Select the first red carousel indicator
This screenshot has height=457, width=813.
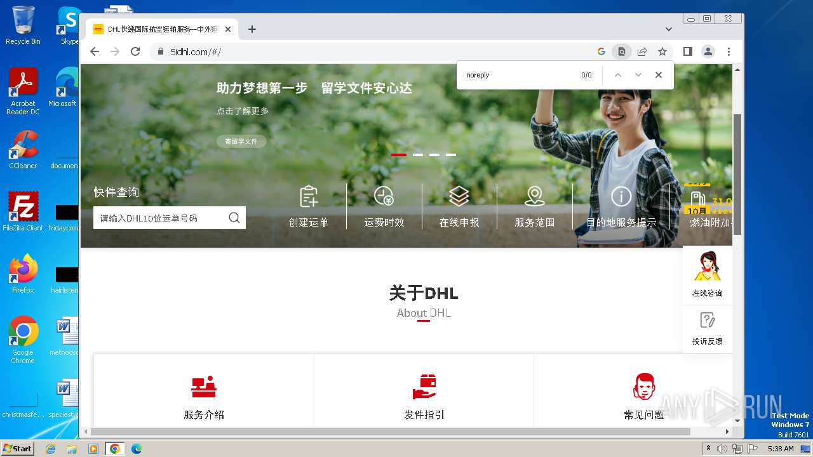(399, 154)
